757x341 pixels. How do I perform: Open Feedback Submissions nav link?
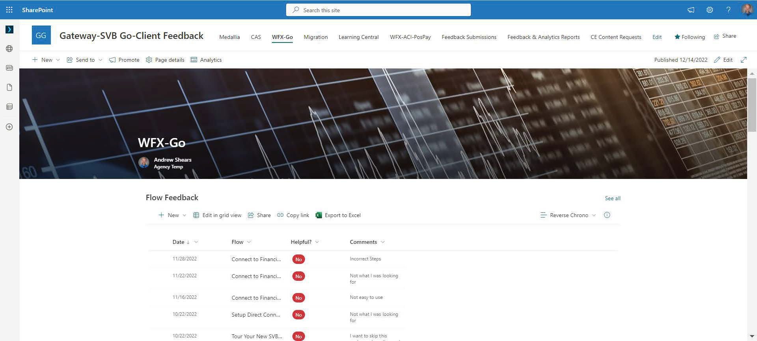(x=469, y=37)
